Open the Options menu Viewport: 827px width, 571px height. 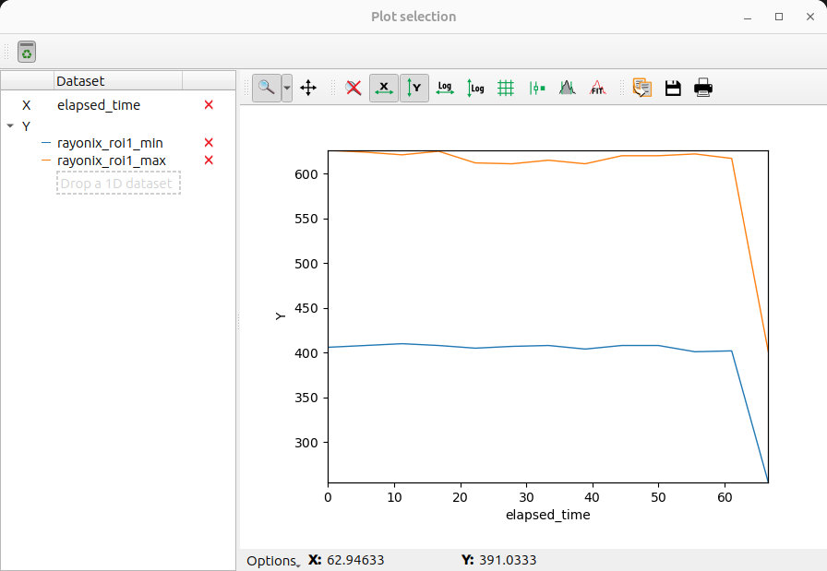(270, 560)
